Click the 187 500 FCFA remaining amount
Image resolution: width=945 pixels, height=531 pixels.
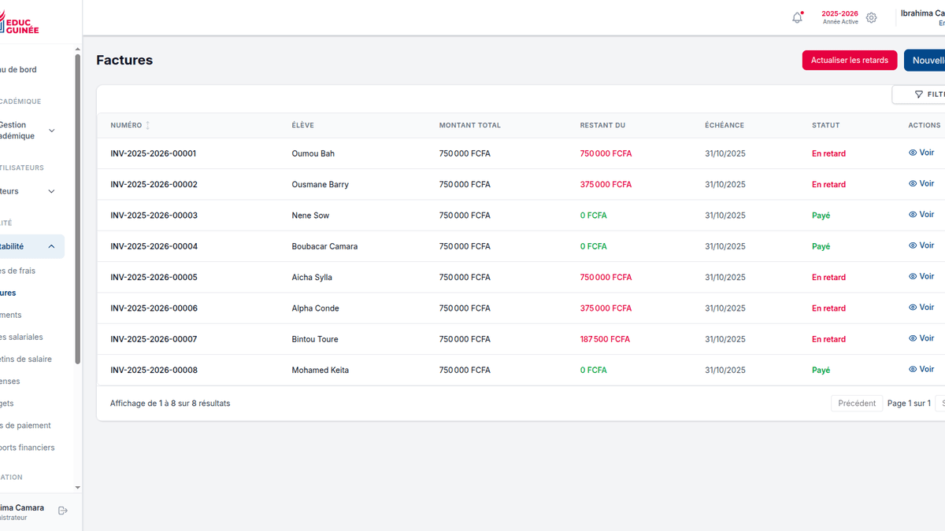(605, 339)
